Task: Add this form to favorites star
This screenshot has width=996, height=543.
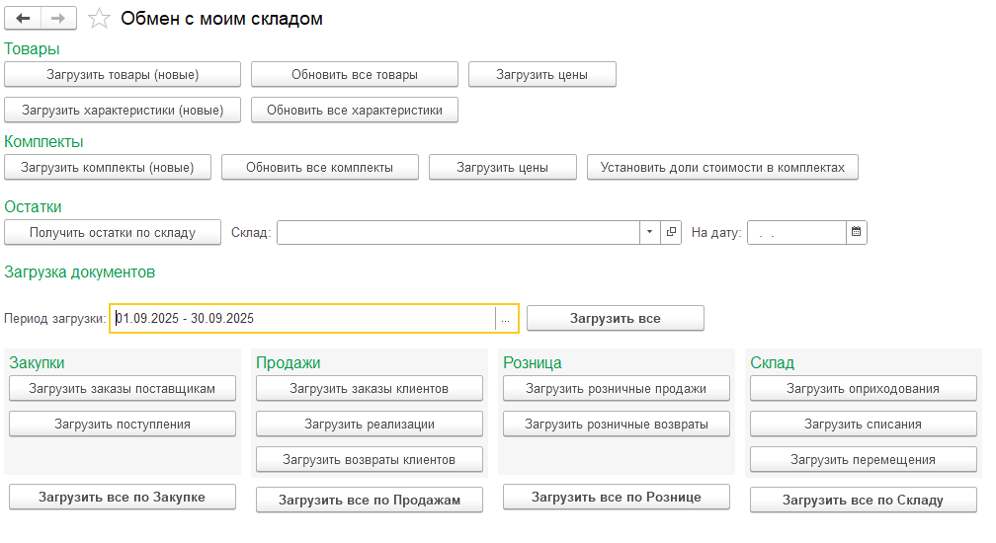Action: (99, 19)
